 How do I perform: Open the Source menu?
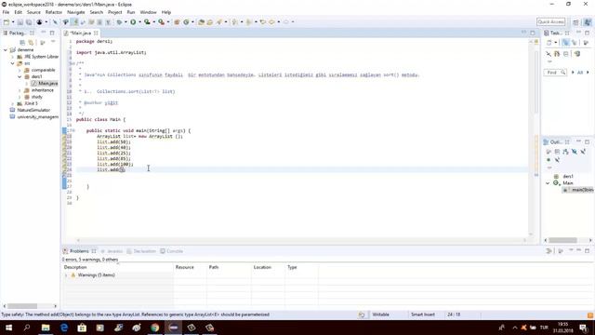click(33, 12)
